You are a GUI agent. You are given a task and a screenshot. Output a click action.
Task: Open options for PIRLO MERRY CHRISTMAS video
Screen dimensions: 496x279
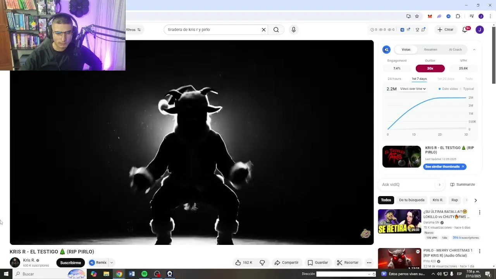479,251
